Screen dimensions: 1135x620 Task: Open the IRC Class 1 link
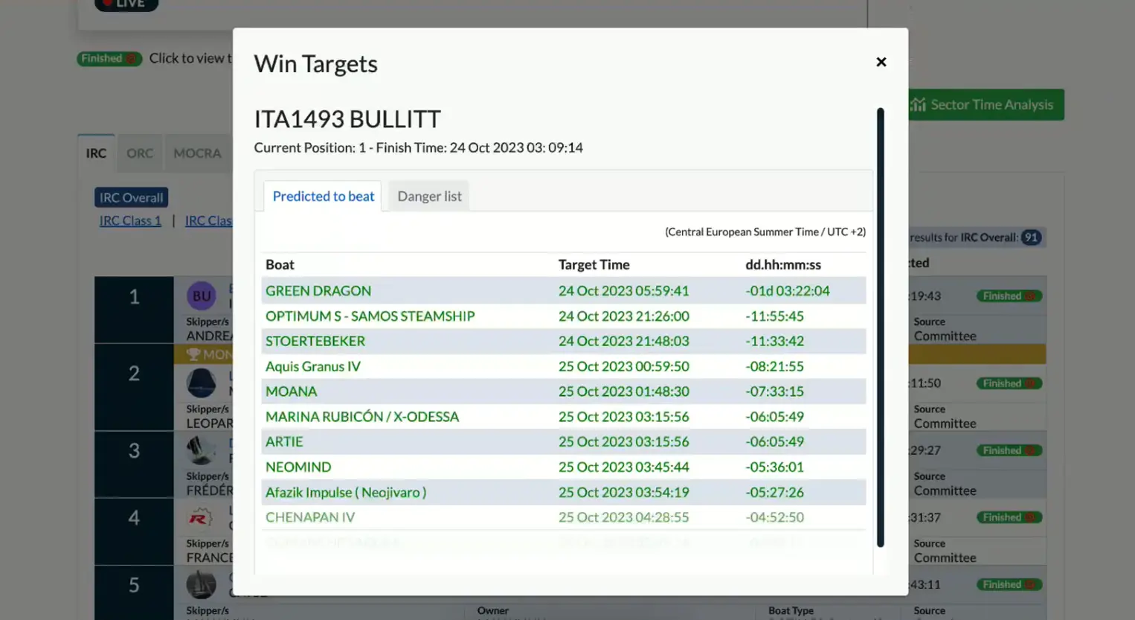click(x=130, y=221)
